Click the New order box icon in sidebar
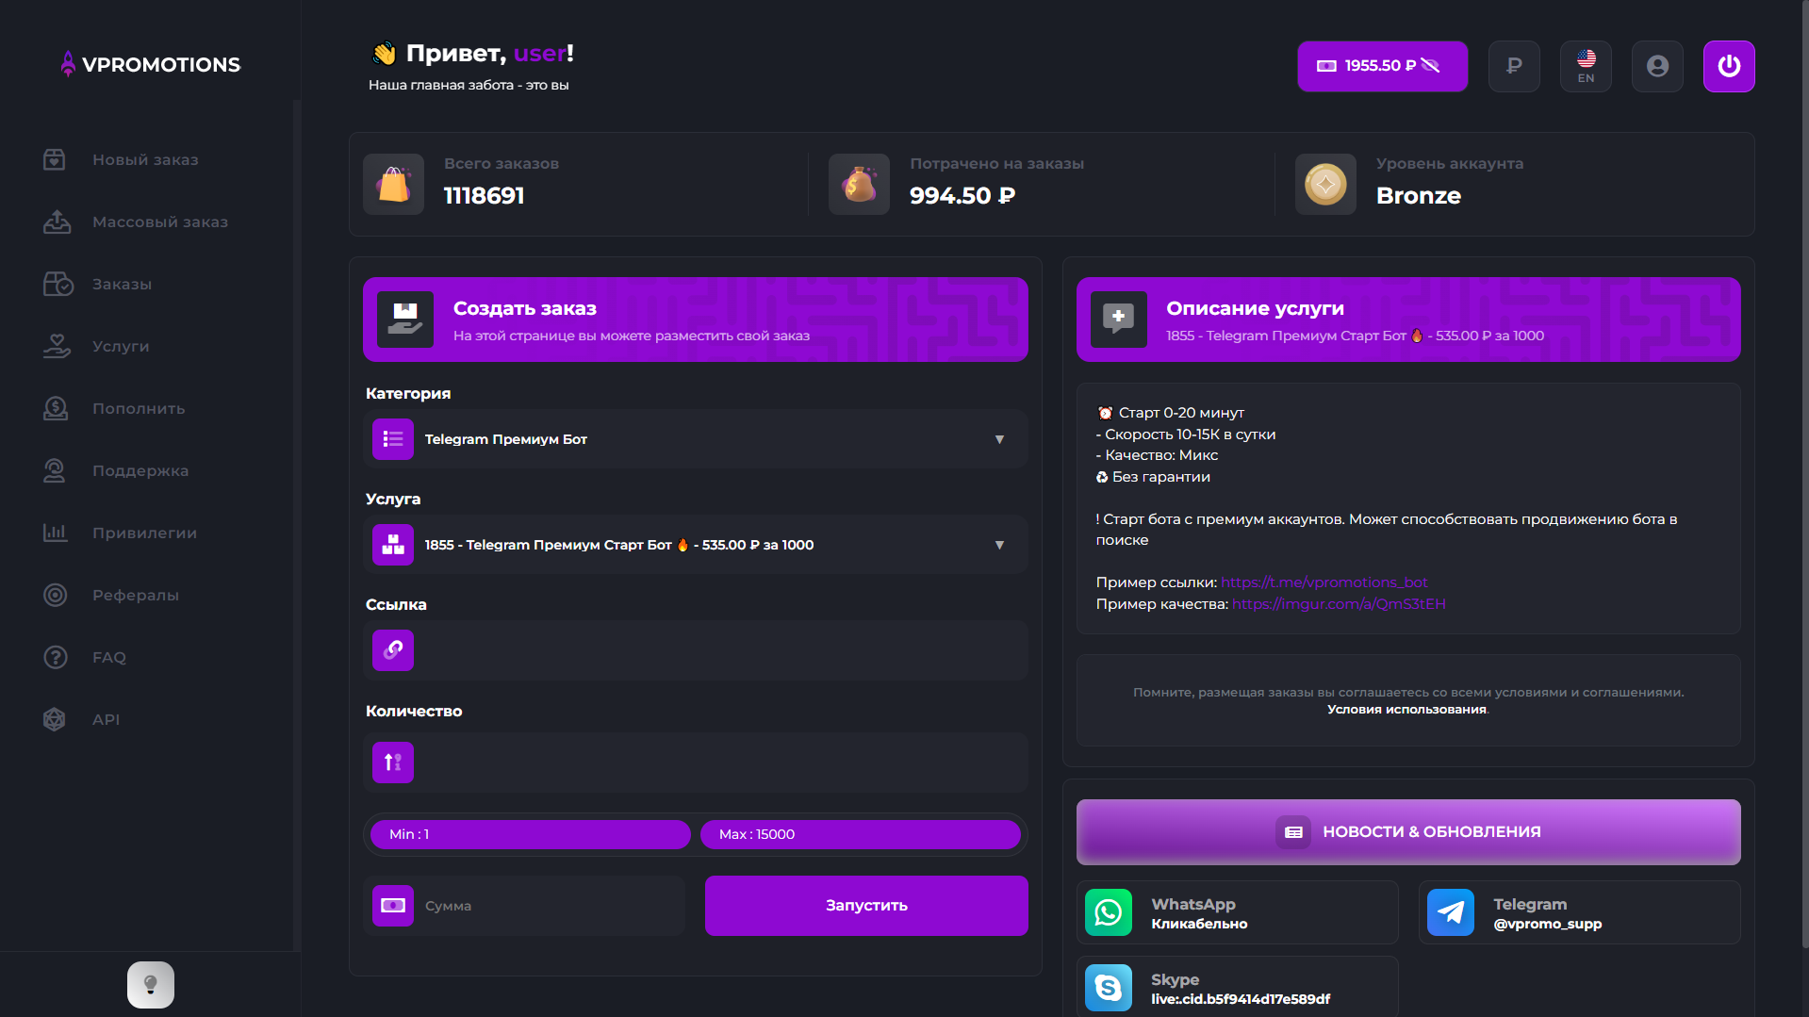The image size is (1809, 1017). click(55, 159)
